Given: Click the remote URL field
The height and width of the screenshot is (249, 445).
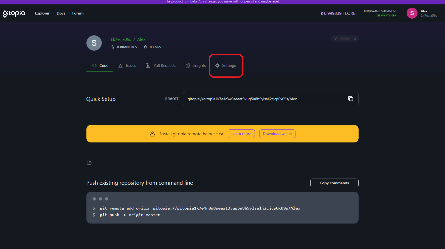Looking at the screenshot, I should click(271, 99).
